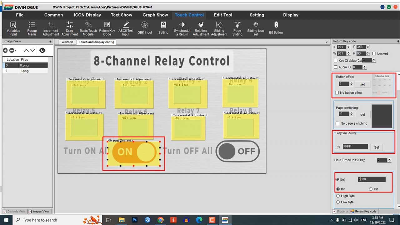400x225 pixels.
Task: Select the Variables Input tool
Action: [13, 28]
